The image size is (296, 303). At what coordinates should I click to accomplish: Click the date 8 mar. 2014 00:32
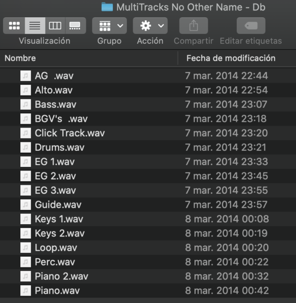(227, 276)
